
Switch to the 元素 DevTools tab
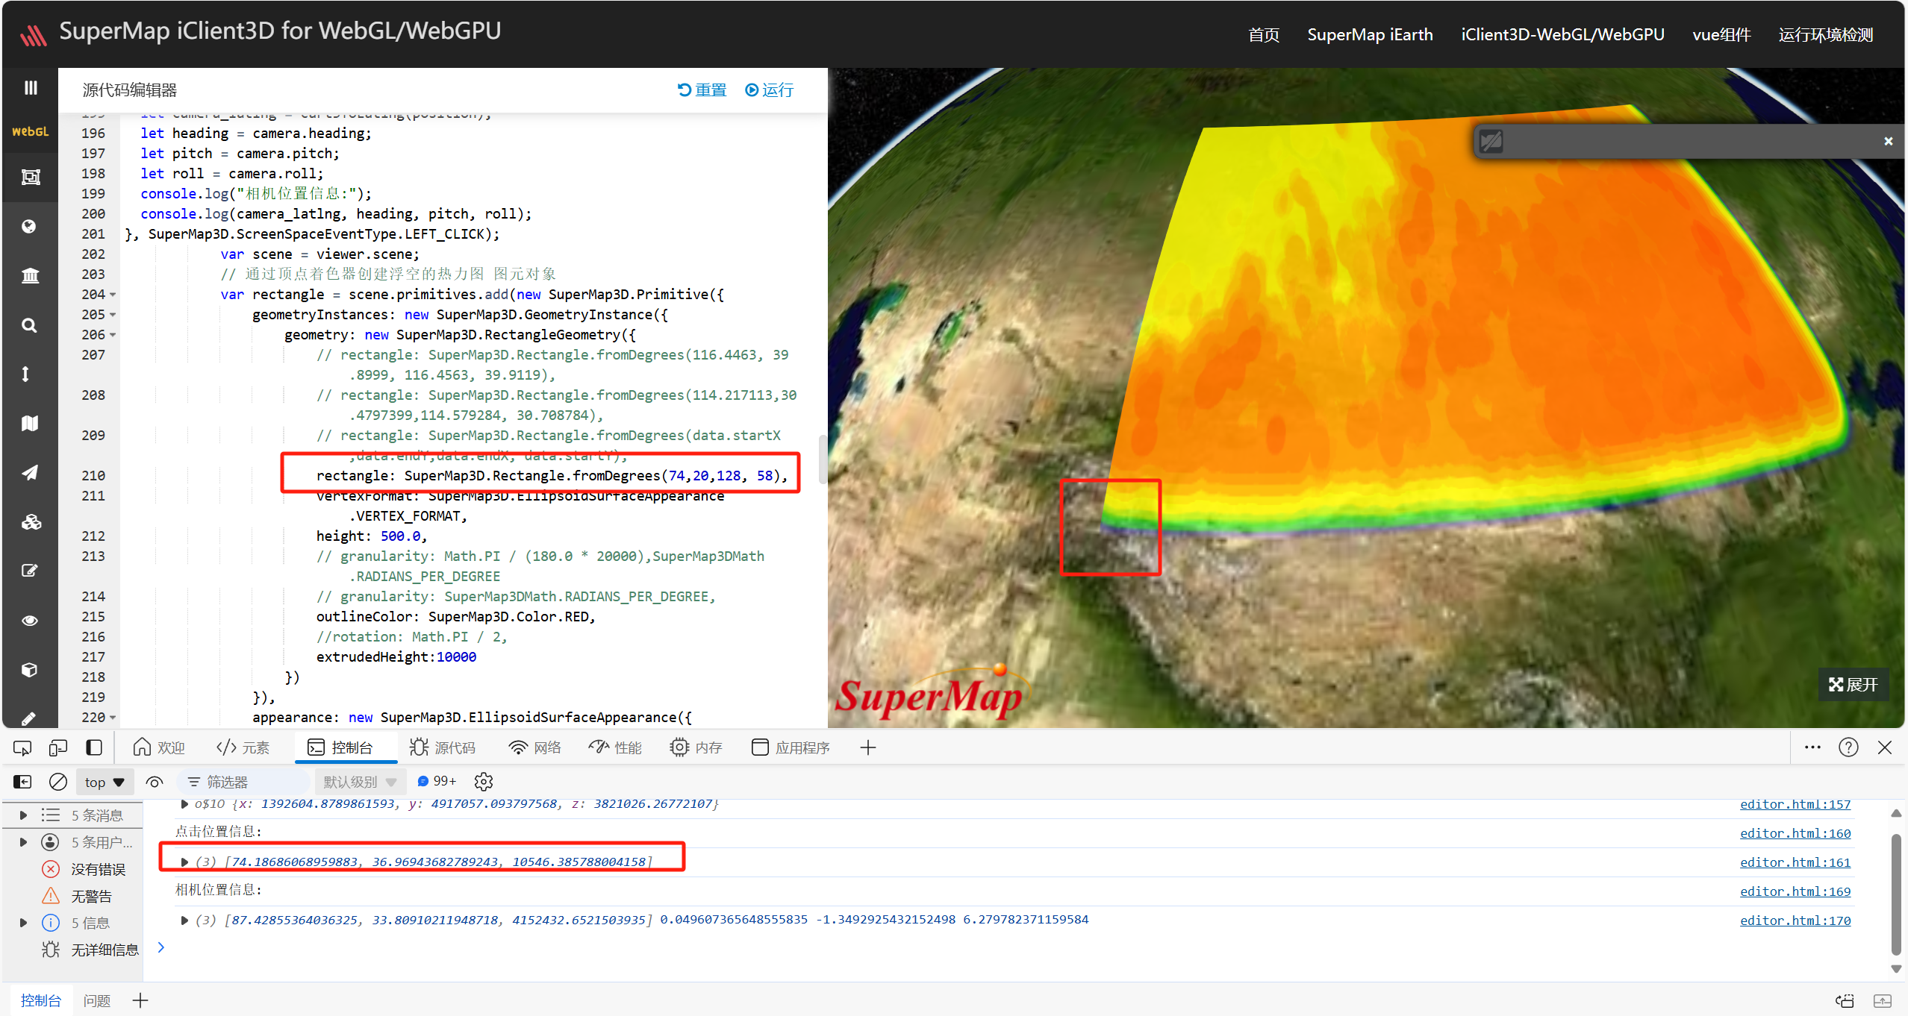click(x=243, y=747)
